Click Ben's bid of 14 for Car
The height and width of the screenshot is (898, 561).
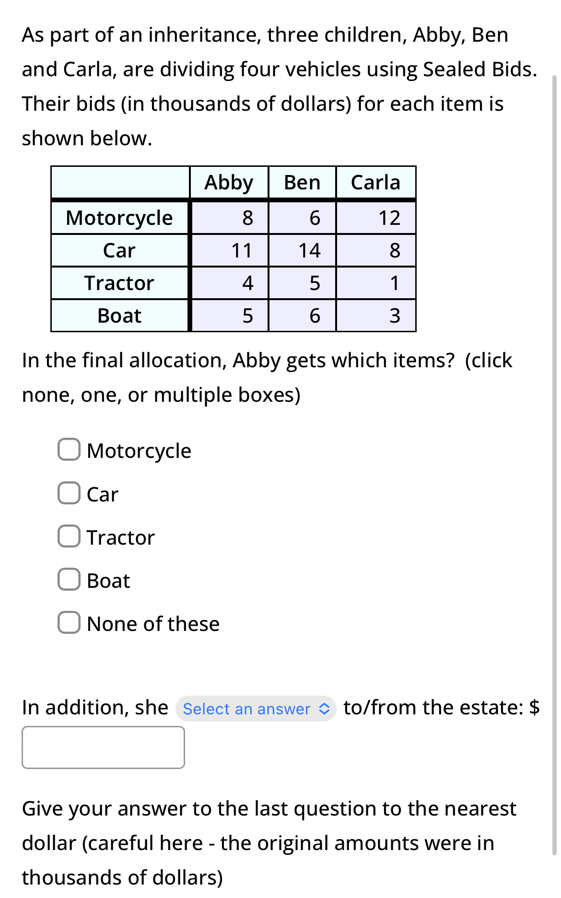(x=311, y=251)
